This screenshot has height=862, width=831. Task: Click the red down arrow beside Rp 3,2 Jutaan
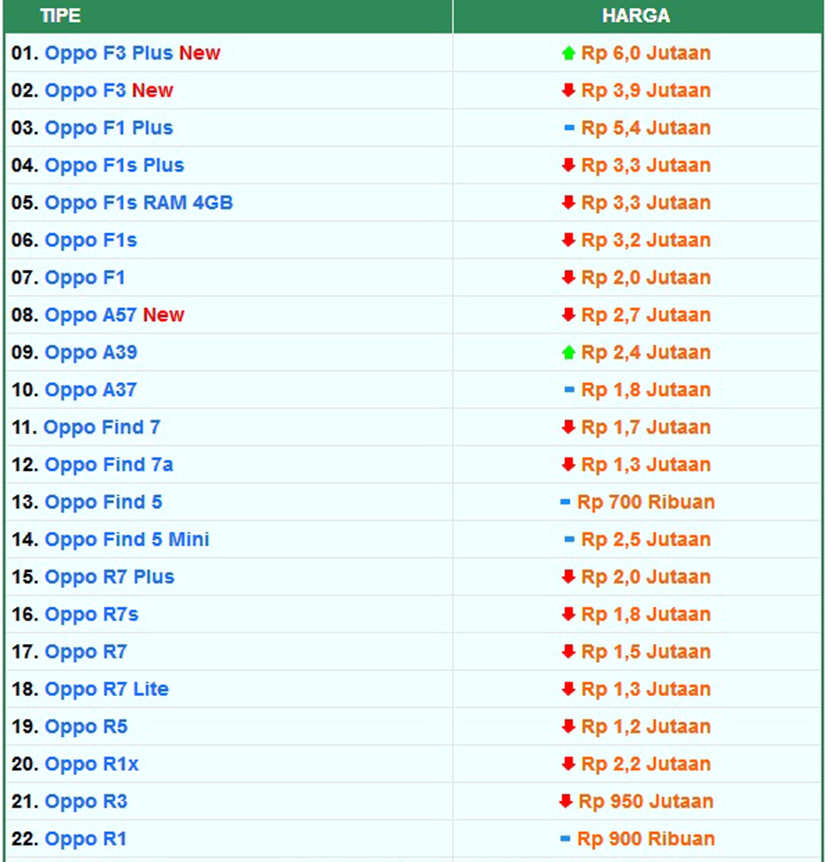pos(568,240)
